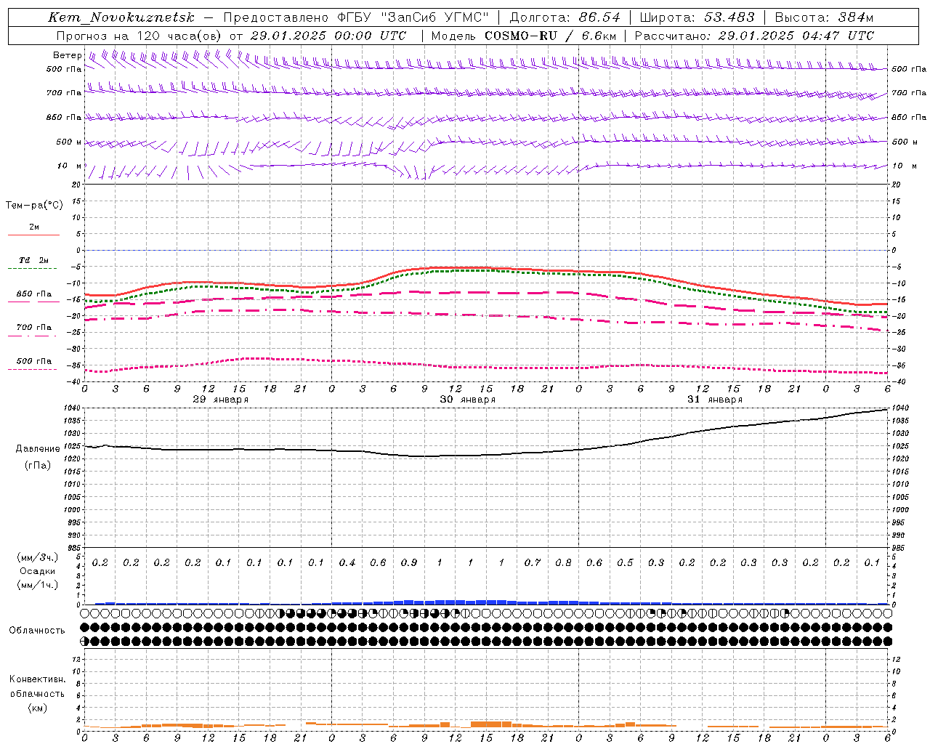The image size is (930, 744).
Task: Click the Высота: 384м value
Action: [824, 17]
